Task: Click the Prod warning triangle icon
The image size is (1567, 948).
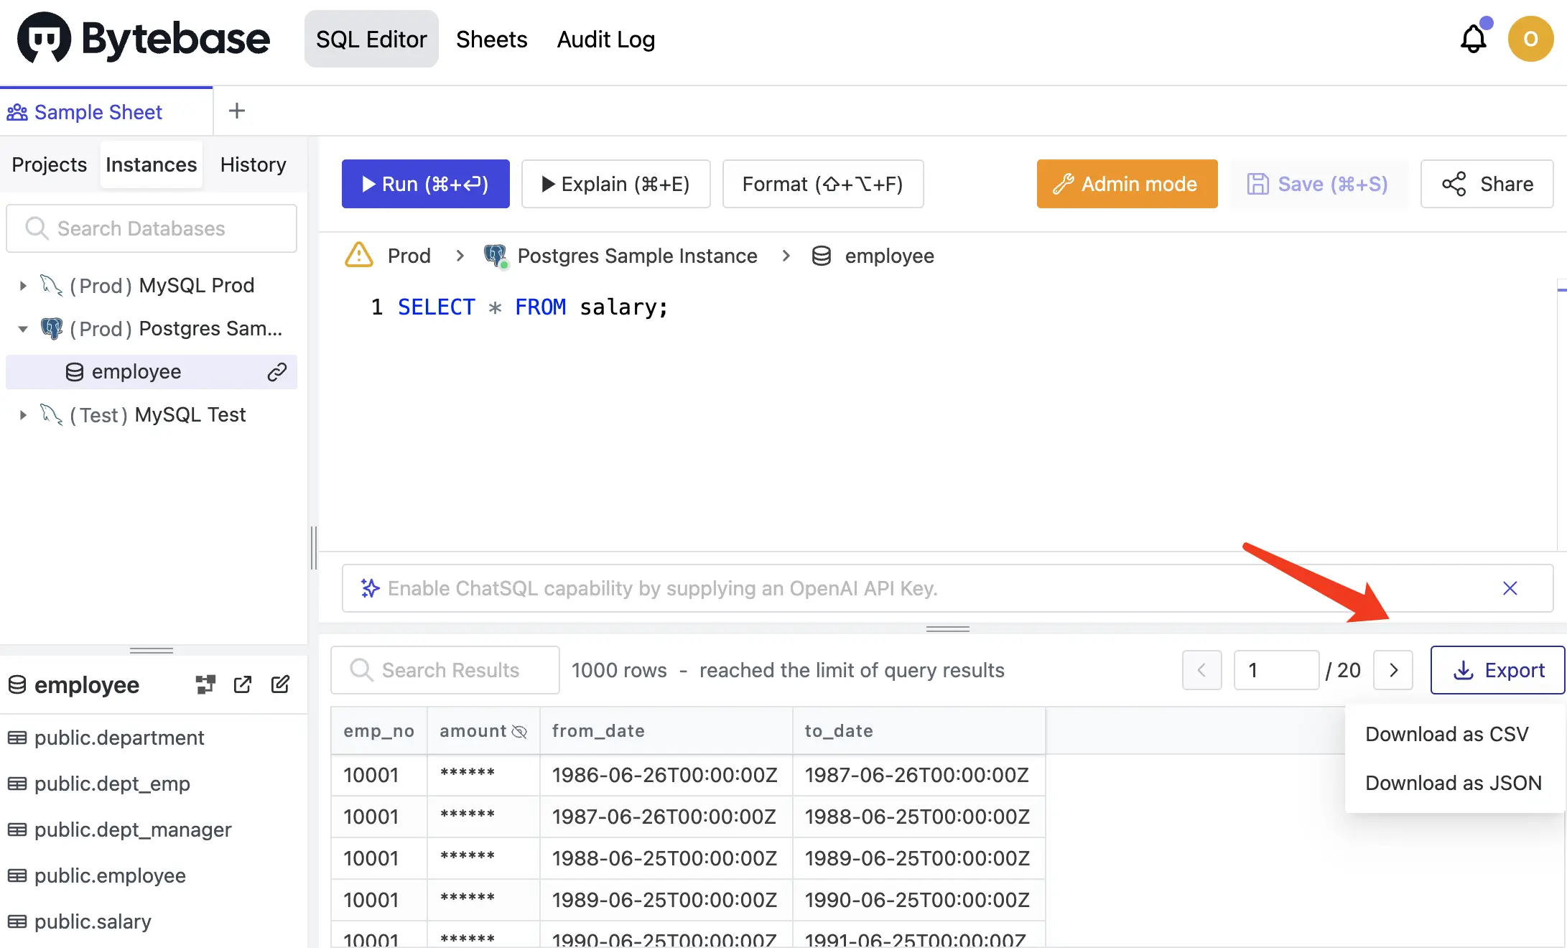Action: tap(359, 255)
